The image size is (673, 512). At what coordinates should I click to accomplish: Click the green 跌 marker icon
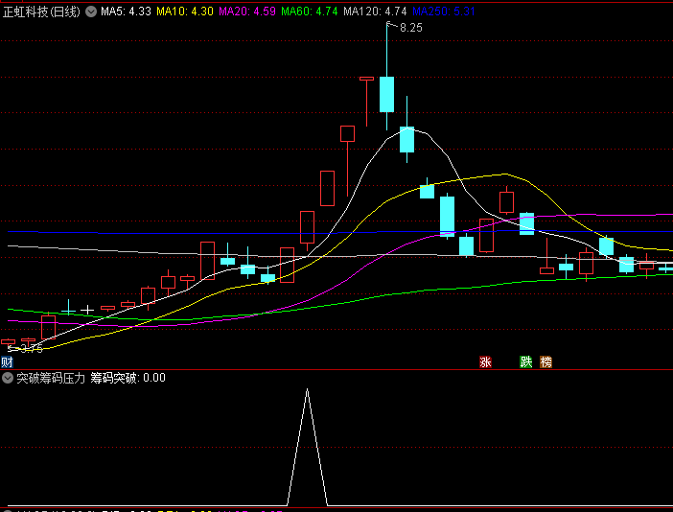525,361
